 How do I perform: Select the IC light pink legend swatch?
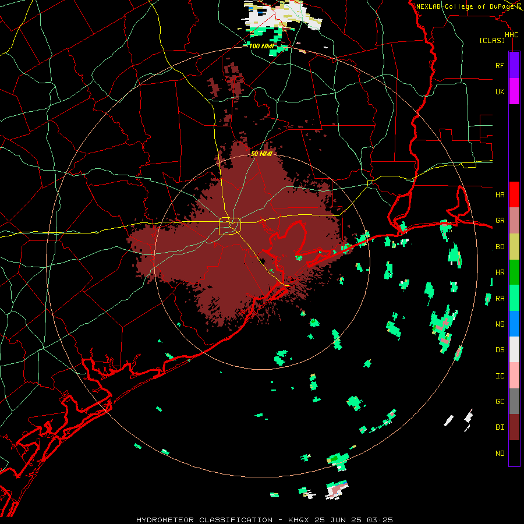tap(514, 376)
